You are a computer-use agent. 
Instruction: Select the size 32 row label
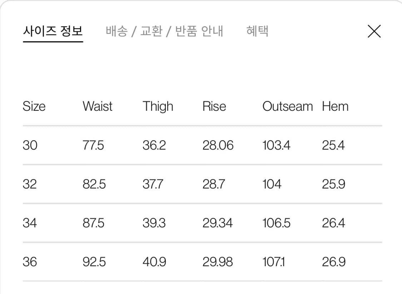[30, 184]
